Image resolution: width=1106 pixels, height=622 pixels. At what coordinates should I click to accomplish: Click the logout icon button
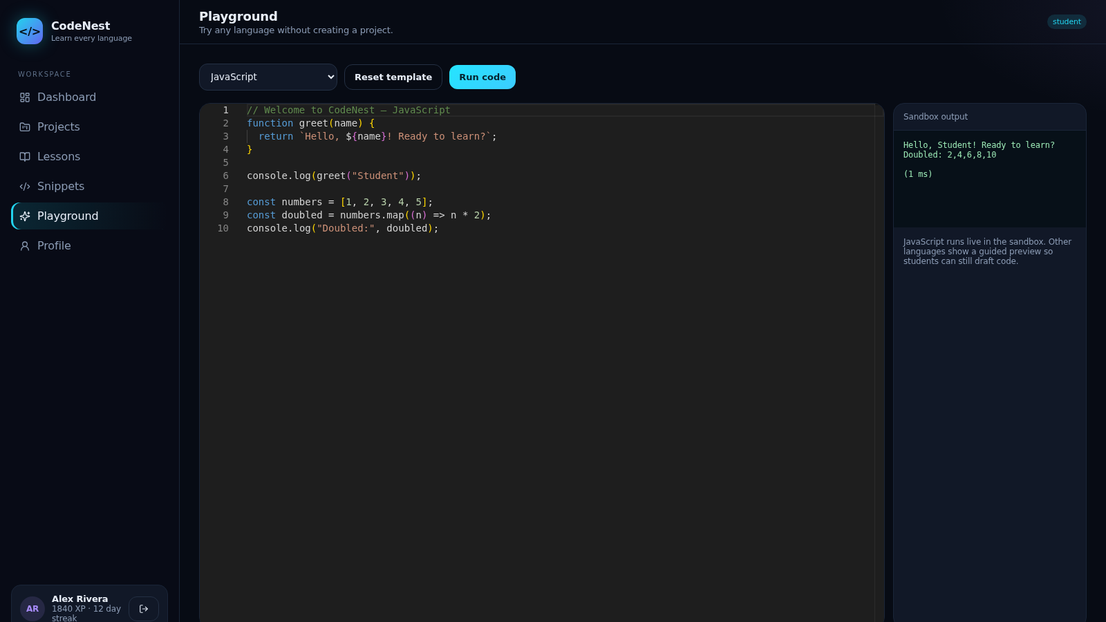pyautogui.click(x=144, y=609)
